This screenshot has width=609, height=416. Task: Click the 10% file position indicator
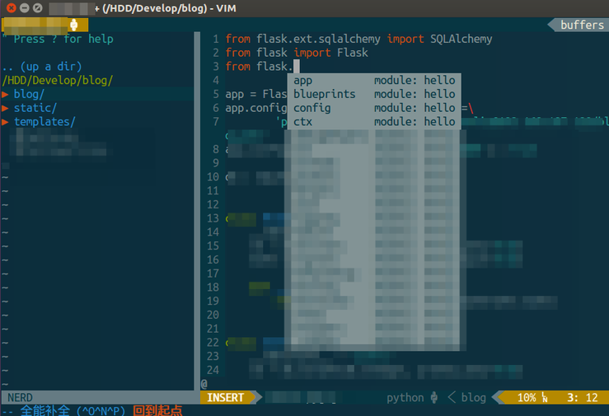tap(527, 397)
